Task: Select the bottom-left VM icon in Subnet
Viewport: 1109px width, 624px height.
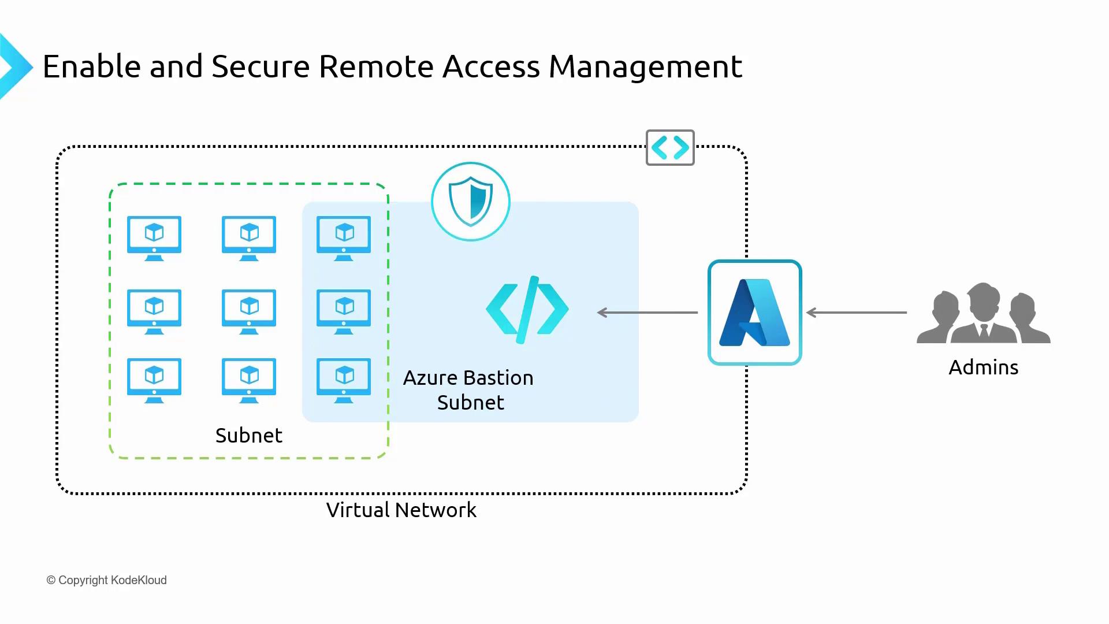Action: 154,381
